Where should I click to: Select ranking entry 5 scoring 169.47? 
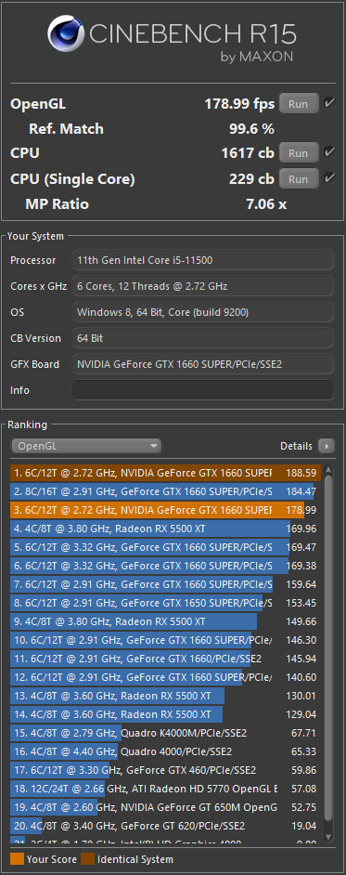[165, 547]
